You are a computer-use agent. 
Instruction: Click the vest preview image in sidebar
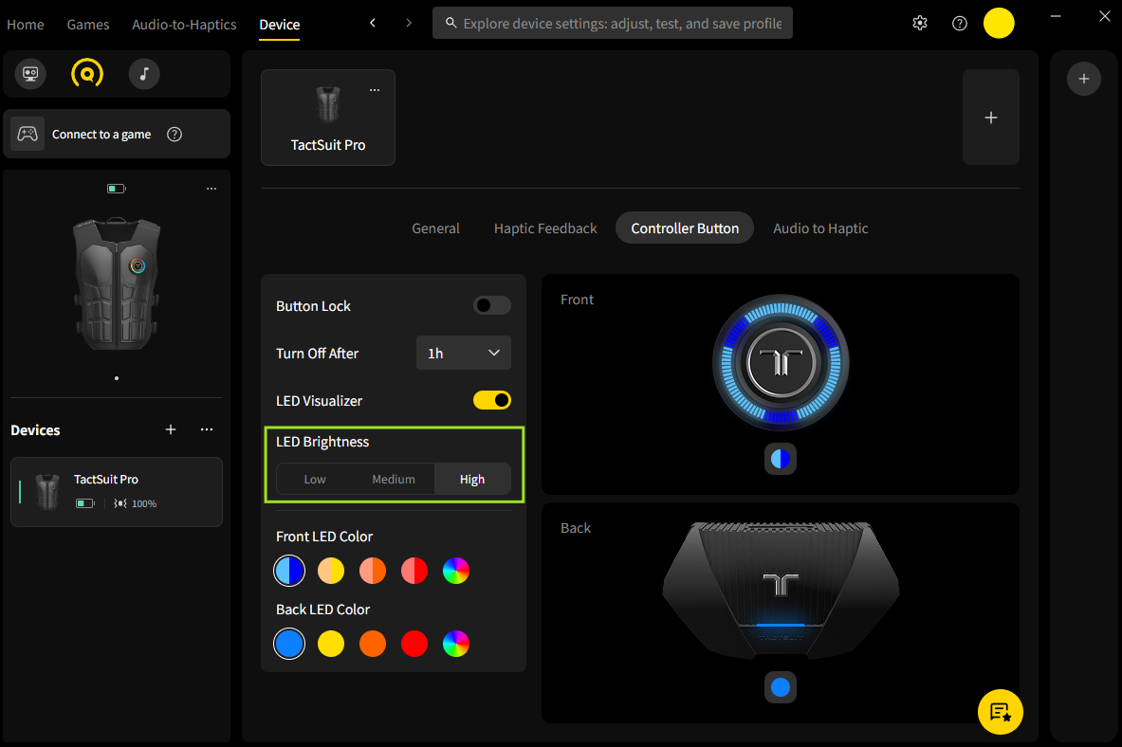[x=117, y=284]
